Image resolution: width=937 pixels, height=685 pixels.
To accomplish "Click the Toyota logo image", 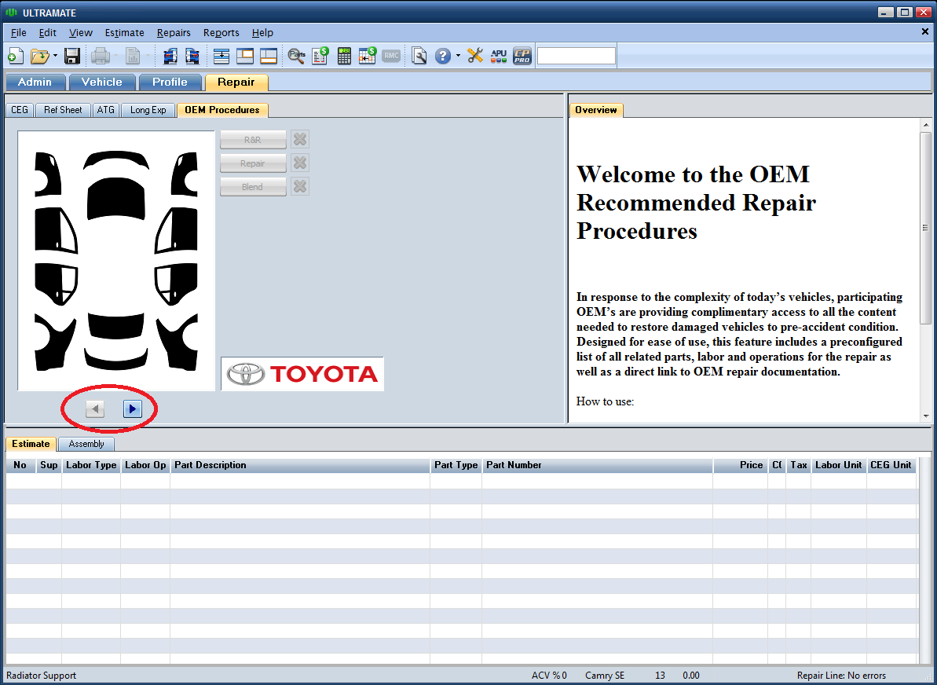I will (x=302, y=374).
